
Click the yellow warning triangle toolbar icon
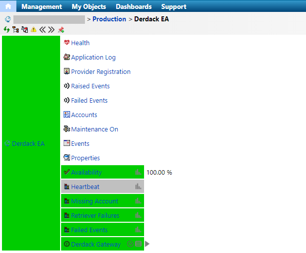[33, 30]
